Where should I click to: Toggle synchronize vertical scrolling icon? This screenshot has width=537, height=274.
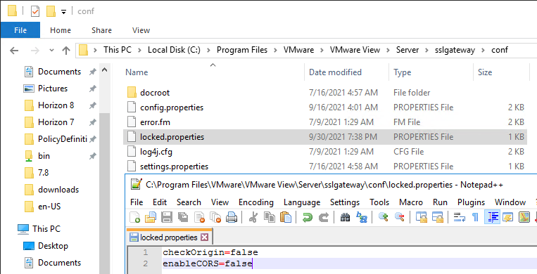[x=422, y=217]
